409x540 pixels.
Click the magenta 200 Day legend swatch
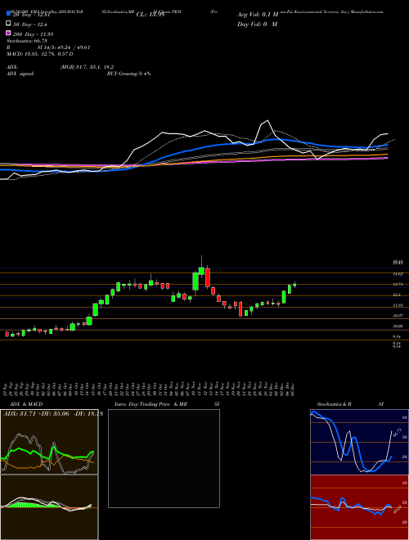coord(9,33)
